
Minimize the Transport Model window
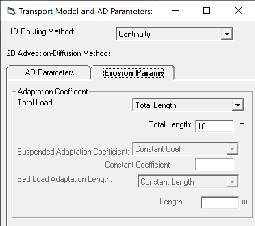pos(174,11)
